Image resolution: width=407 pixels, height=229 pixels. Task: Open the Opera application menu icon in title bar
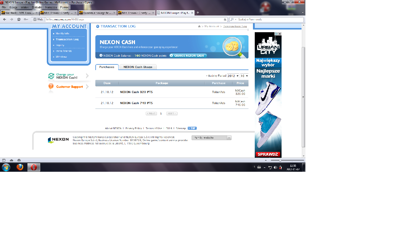tap(2, 2)
